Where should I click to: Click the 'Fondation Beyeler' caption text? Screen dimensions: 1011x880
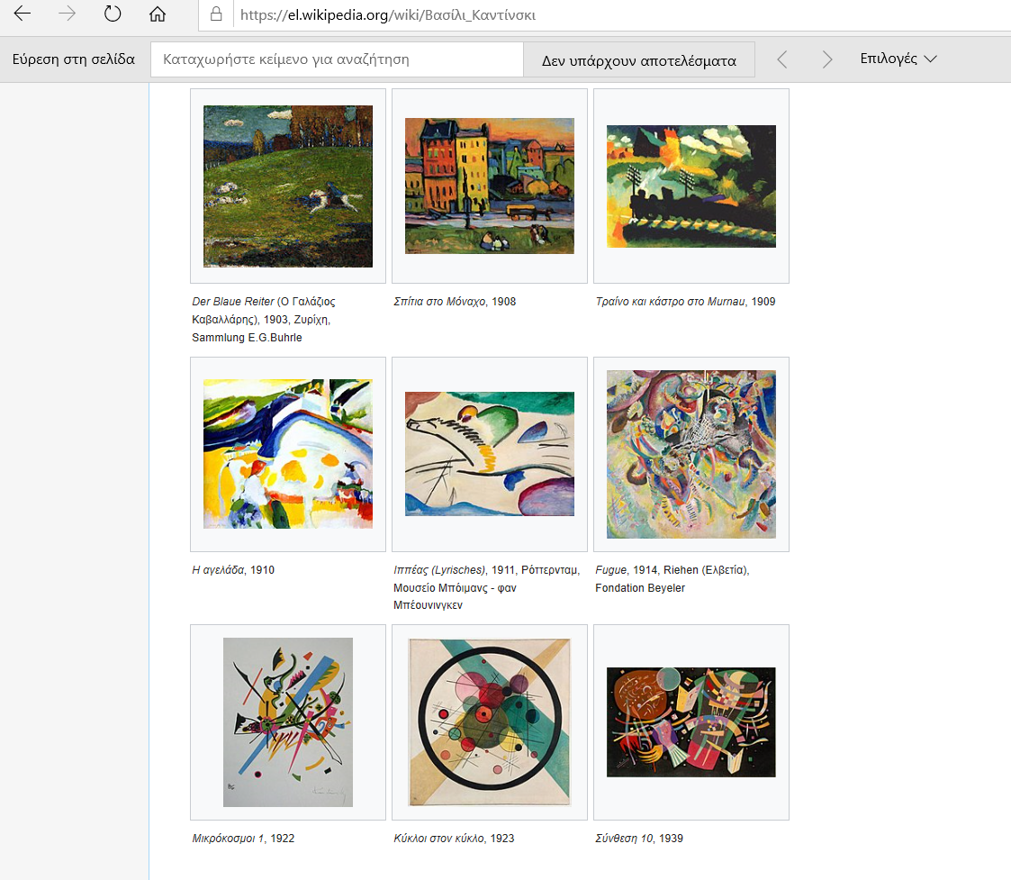coord(640,588)
